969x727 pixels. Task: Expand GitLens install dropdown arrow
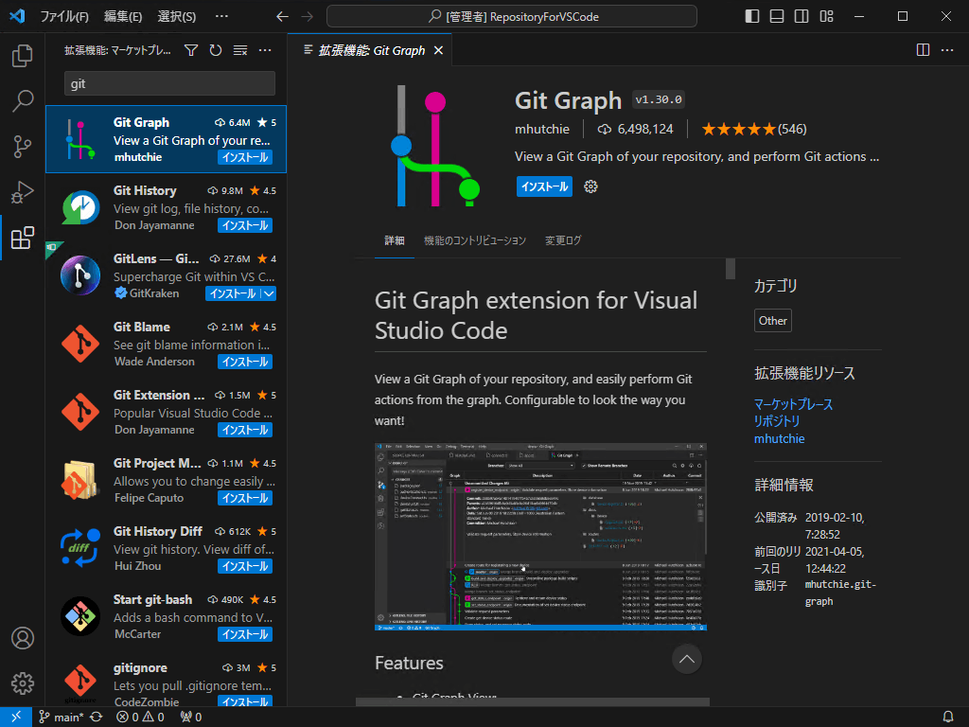[x=269, y=293]
